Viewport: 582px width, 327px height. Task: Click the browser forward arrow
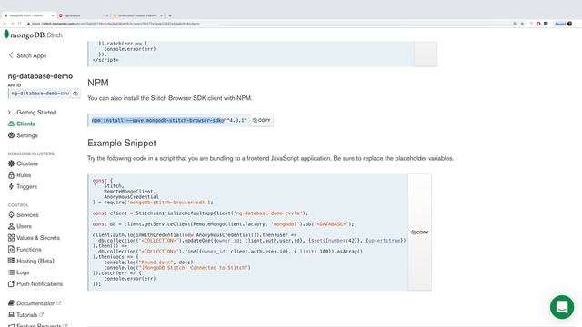click(x=12, y=24)
